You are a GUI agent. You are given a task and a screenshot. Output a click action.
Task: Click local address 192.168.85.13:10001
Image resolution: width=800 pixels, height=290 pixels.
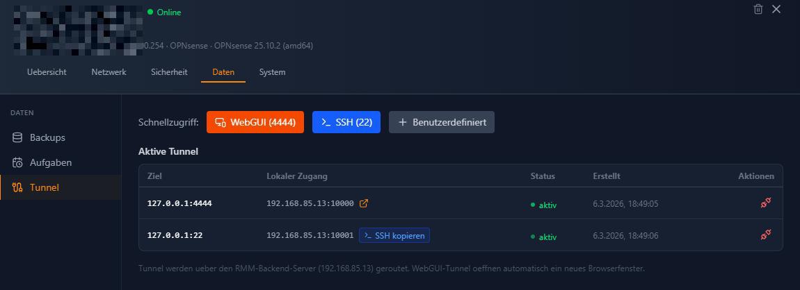point(310,236)
